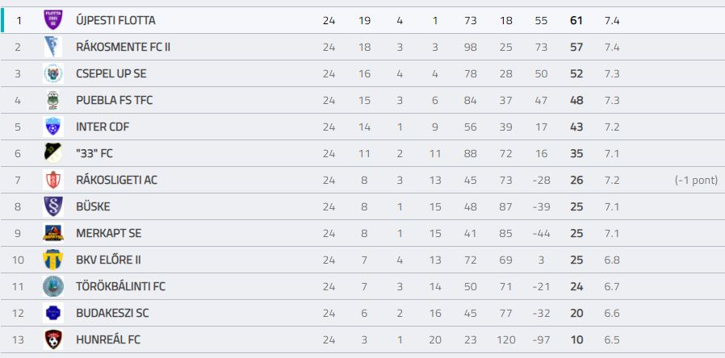This screenshot has width=725, height=358.
Task: Click the BKV Előre II yellow-blue crest
Action: pos(53,260)
